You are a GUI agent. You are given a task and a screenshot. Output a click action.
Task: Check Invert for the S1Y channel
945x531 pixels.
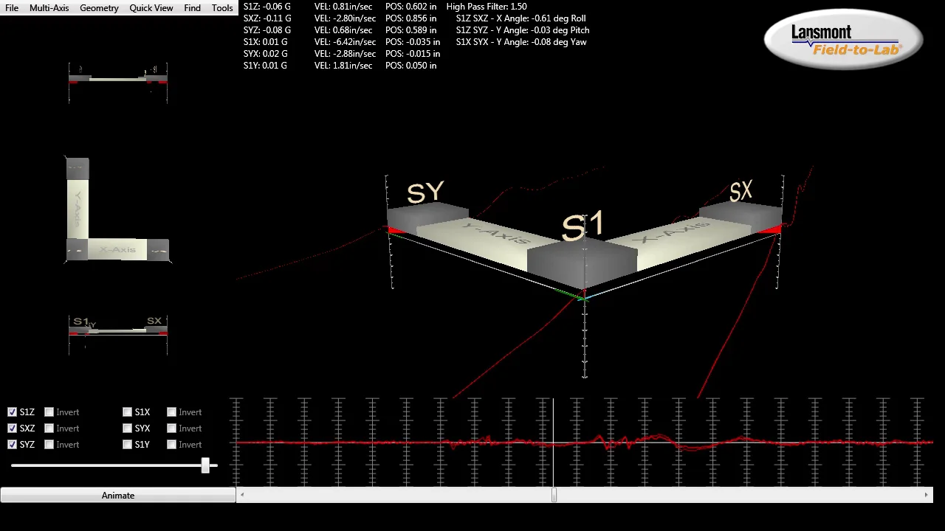pyautogui.click(x=172, y=445)
